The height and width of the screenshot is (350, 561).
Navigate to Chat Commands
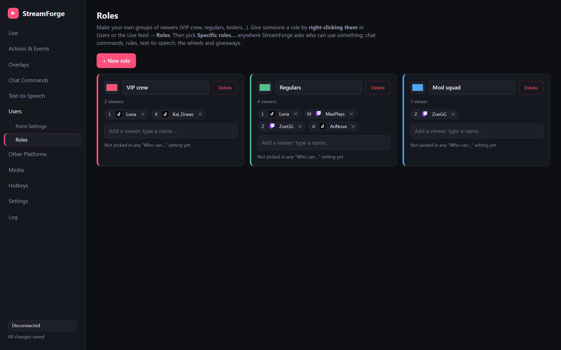pyautogui.click(x=43, y=80)
